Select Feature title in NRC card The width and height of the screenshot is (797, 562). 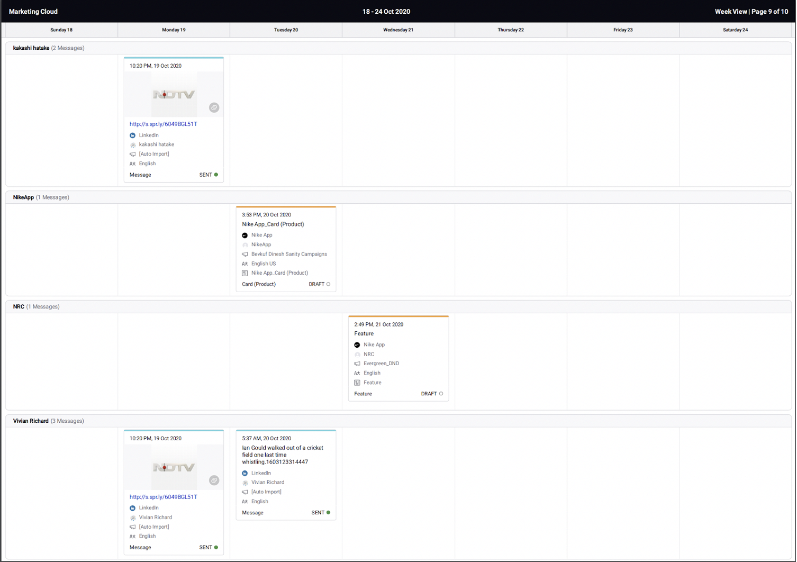click(x=364, y=334)
